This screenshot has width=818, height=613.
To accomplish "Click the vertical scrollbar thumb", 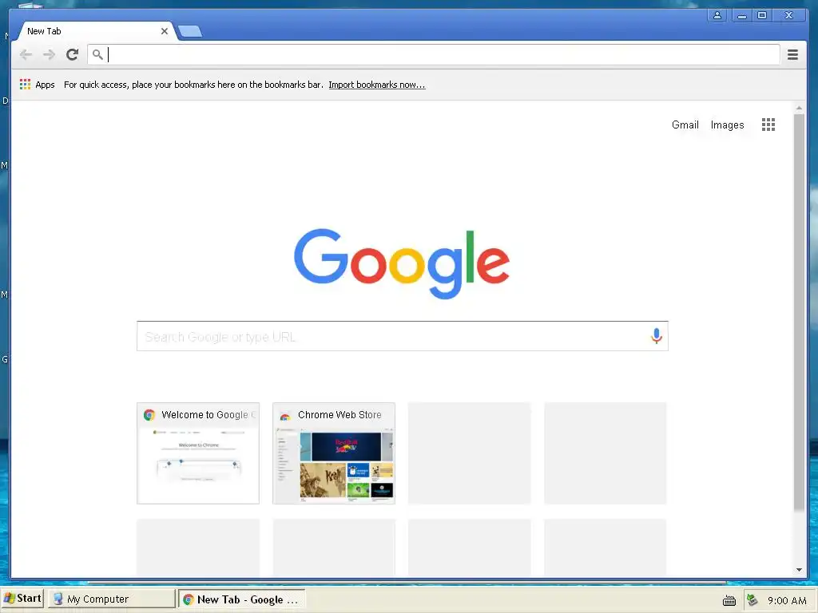I will (799, 312).
